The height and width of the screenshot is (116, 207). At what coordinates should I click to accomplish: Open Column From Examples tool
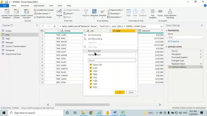pyautogui.click(x=7, y=14)
